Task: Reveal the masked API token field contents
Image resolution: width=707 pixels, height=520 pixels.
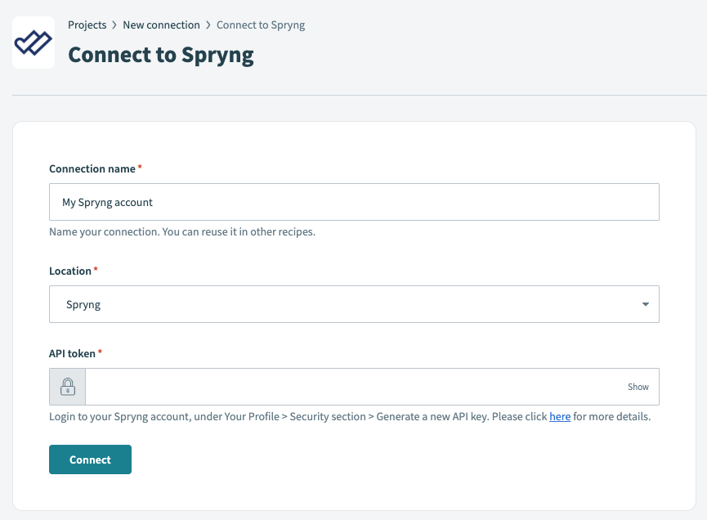Action: [x=638, y=386]
